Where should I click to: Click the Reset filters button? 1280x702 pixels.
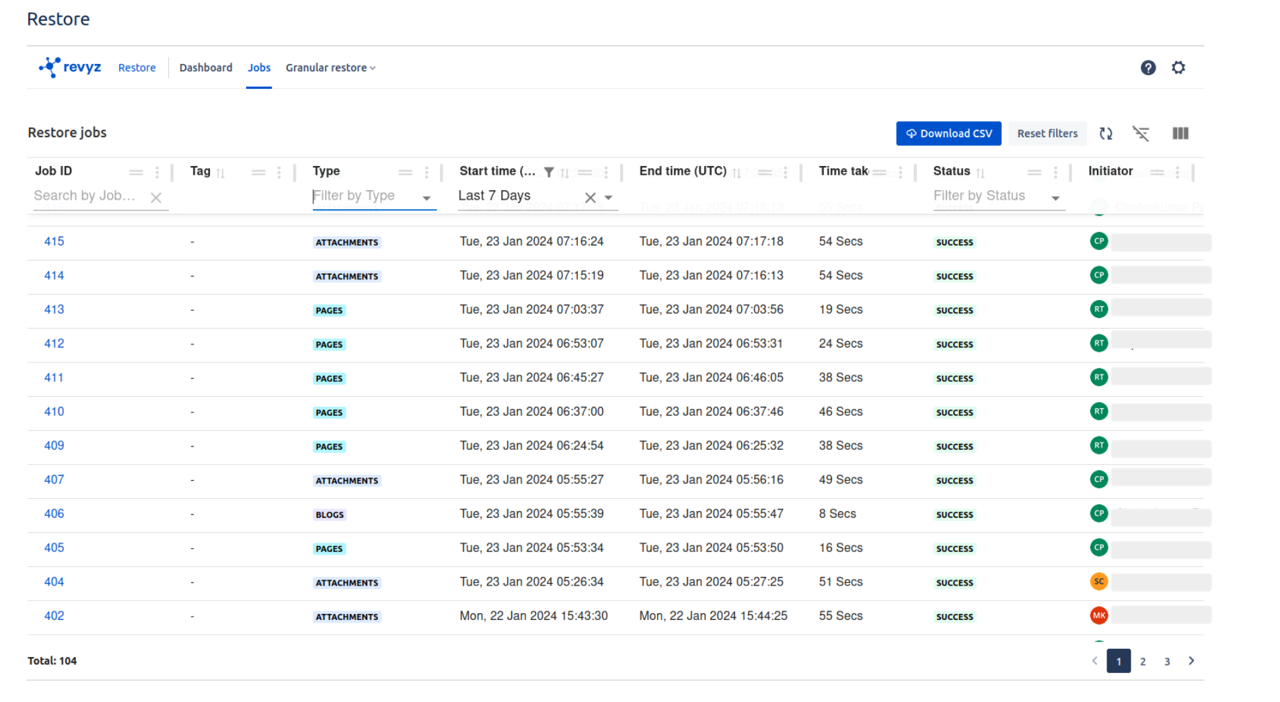click(x=1047, y=133)
